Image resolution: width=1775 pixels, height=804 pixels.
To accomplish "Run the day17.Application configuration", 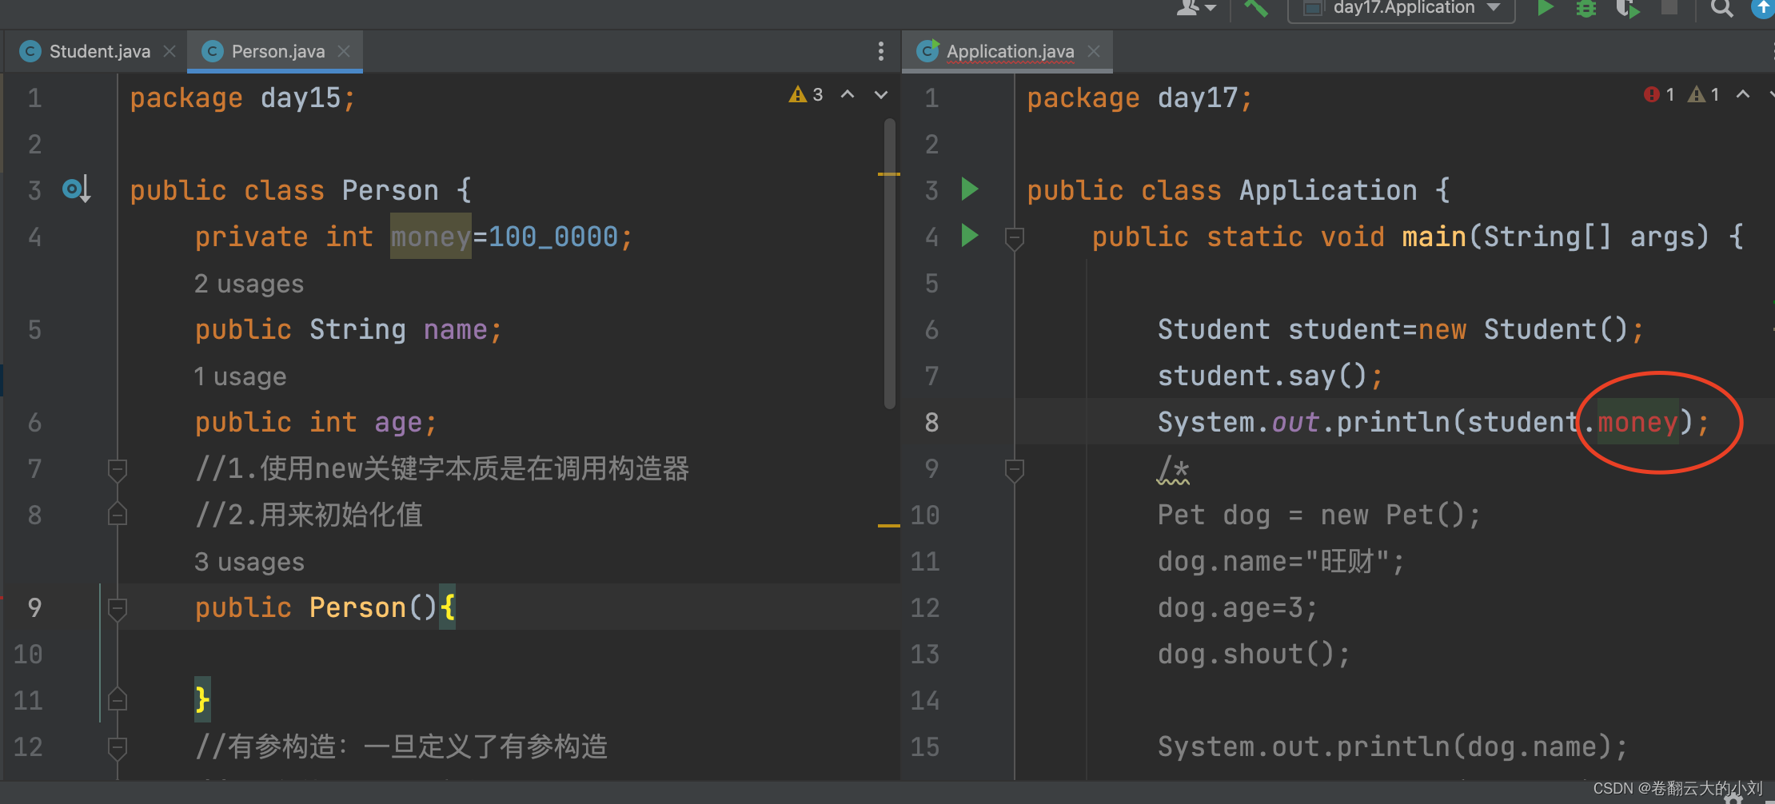I will point(1545,8).
